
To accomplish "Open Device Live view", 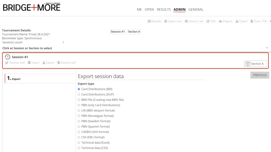I will coord(194,21).
